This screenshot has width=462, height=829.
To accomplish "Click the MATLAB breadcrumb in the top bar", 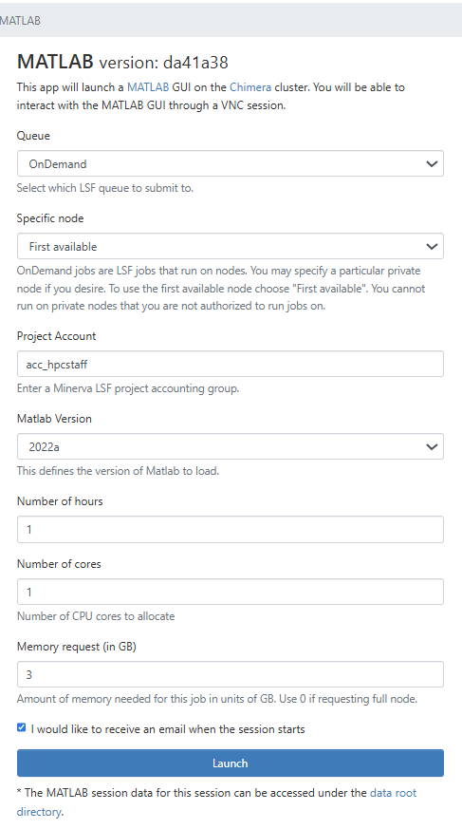I will pos(20,21).
